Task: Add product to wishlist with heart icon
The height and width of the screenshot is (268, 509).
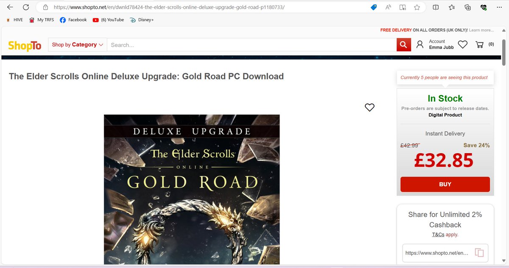Action: coord(369,108)
